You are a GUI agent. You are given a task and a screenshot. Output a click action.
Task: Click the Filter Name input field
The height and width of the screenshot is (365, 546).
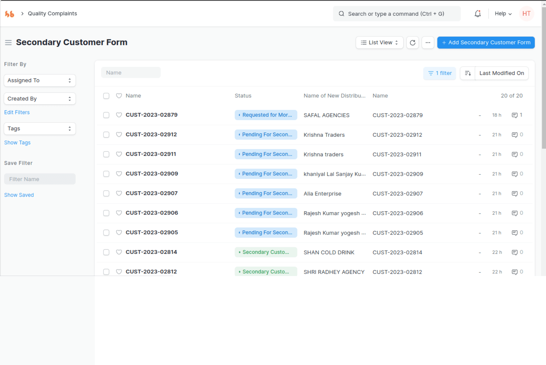(x=40, y=179)
